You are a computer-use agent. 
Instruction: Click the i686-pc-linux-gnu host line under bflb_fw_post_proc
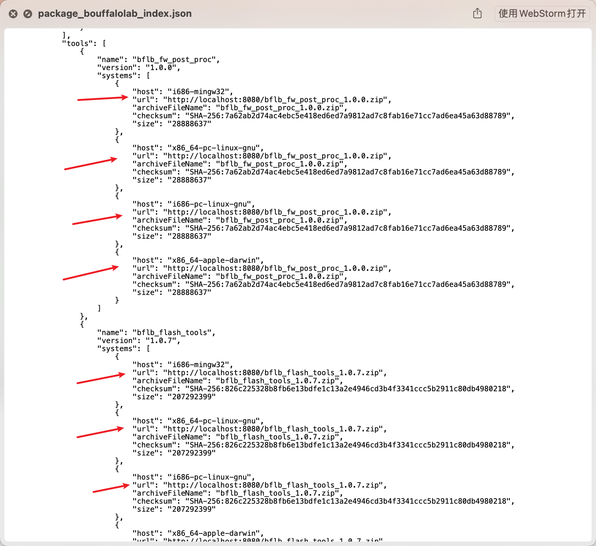pos(194,204)
